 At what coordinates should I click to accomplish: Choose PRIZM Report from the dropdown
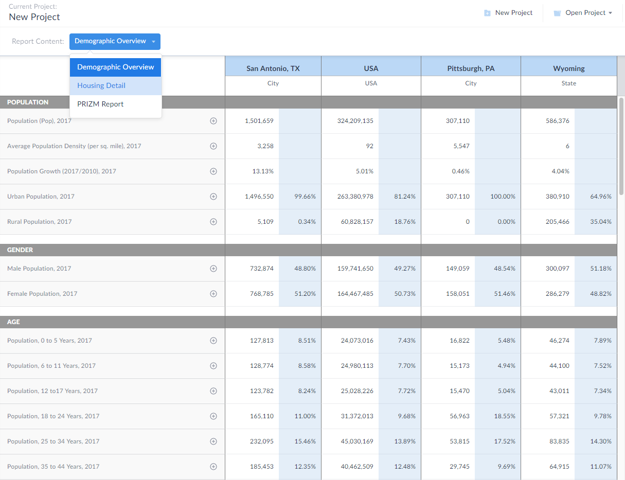pyautogui.click(x=116, y=104)
